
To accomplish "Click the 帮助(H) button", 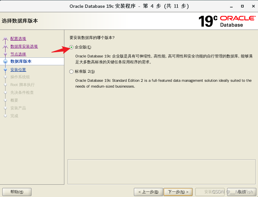I will click(17, 192).
